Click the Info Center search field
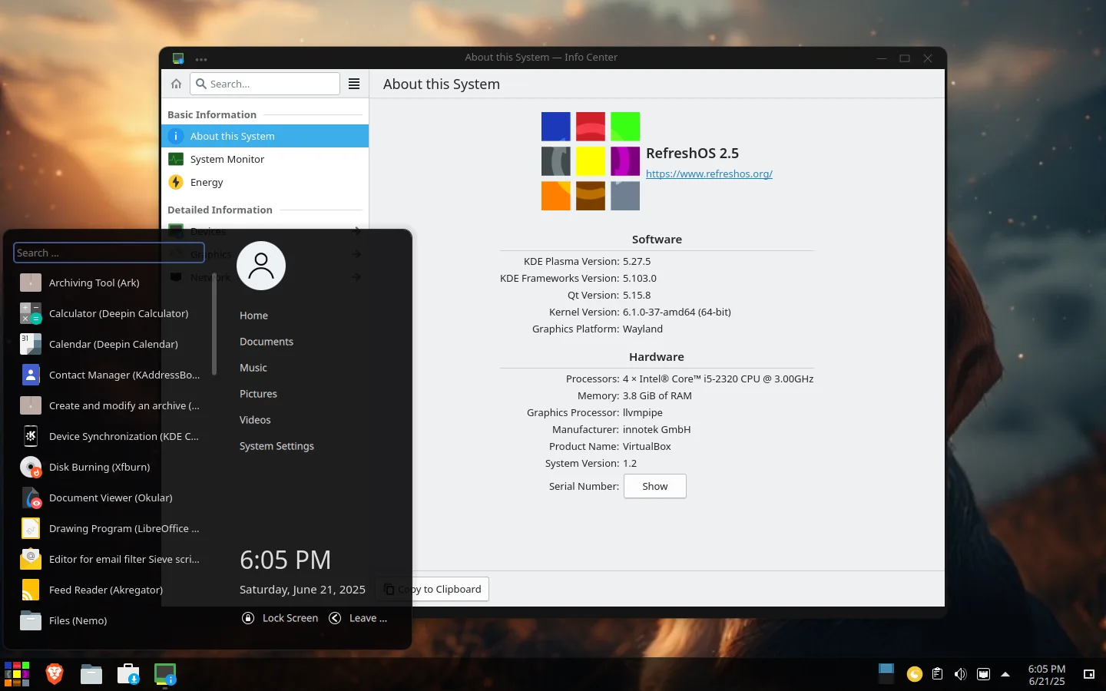Image resolution: width=1106 pixels, height=691 pixels. (265, 84)
